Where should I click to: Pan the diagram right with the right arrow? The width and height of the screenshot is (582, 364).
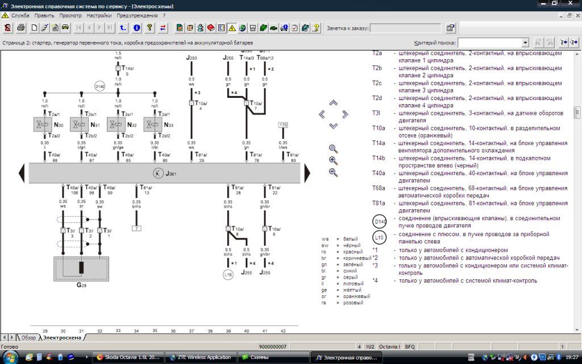[345, 114]
